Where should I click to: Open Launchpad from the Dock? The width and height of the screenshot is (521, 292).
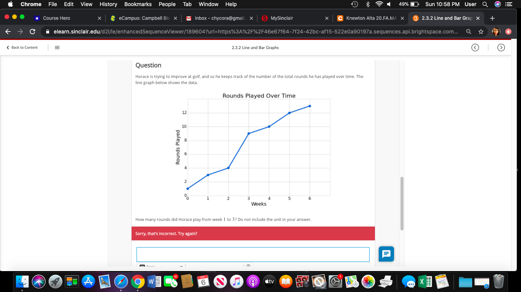point(55,281)
